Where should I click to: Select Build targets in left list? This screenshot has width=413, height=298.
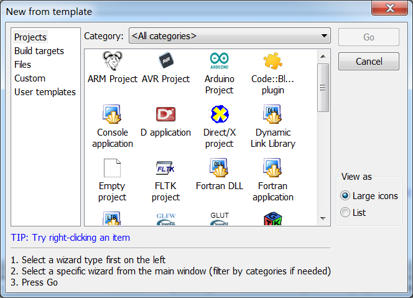[x=39, y=51]
